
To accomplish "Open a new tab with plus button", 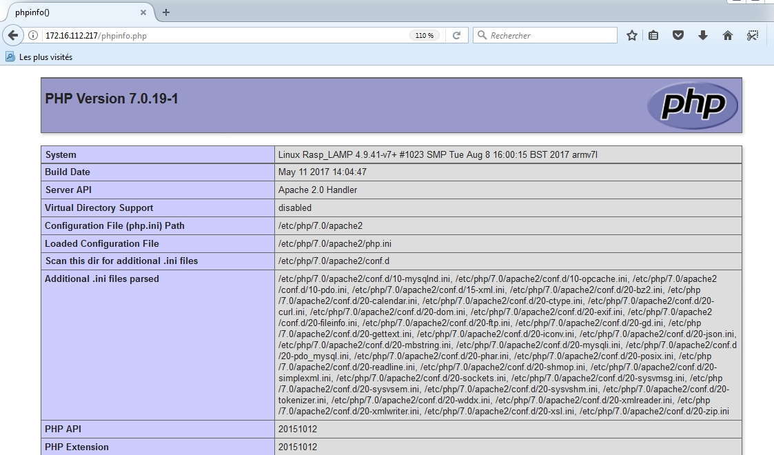I will click(166, 12).
